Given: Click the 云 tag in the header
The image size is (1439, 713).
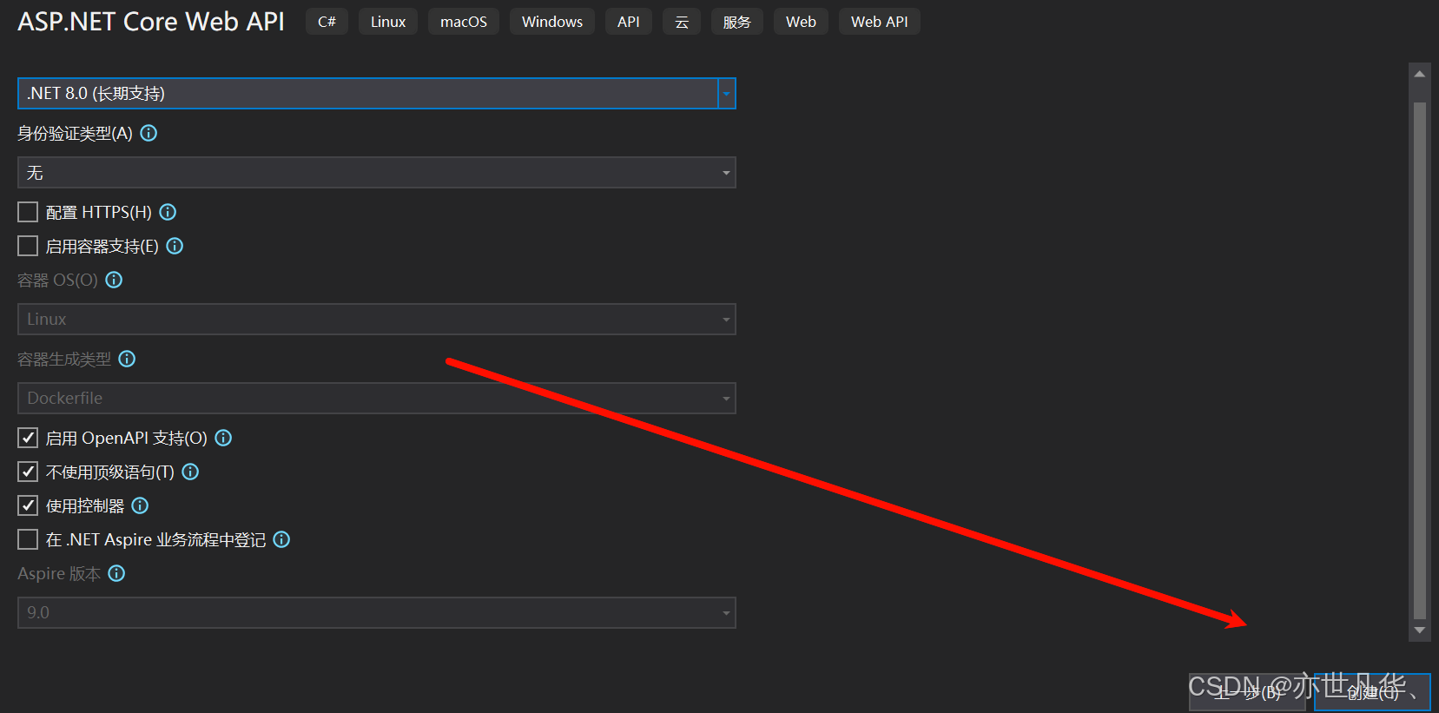Looking at the screenshot, I should pyautogui.click(x=682, y=22).
